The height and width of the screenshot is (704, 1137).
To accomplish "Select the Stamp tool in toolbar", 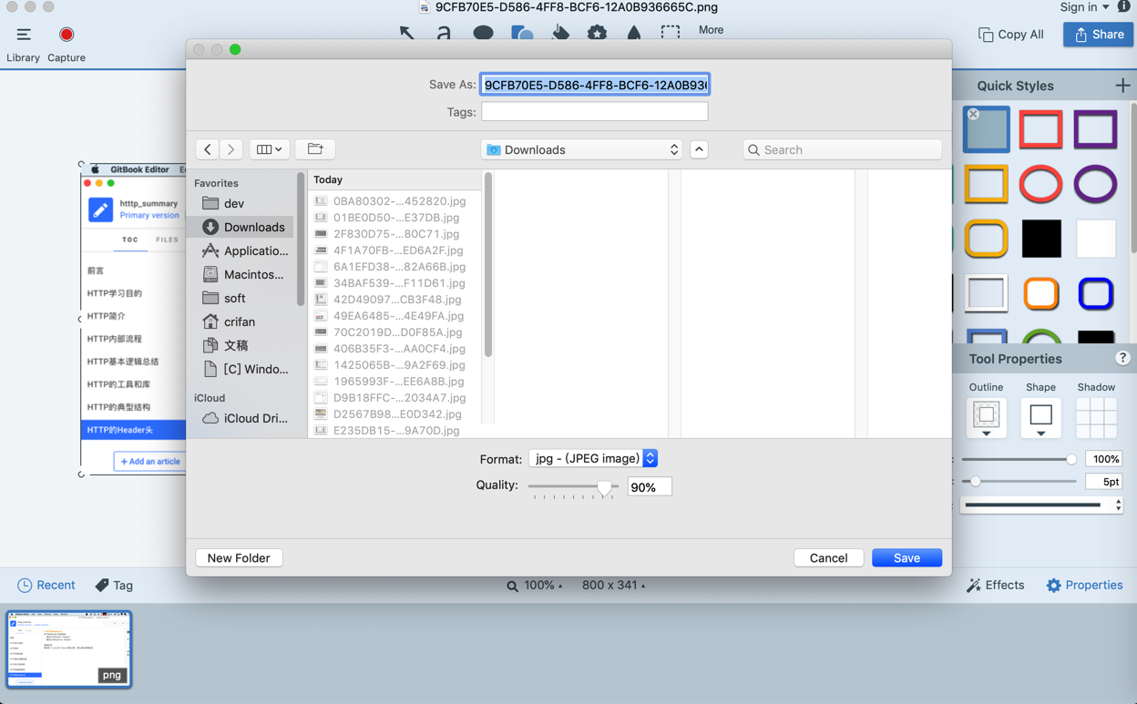I will coord(597,33).
